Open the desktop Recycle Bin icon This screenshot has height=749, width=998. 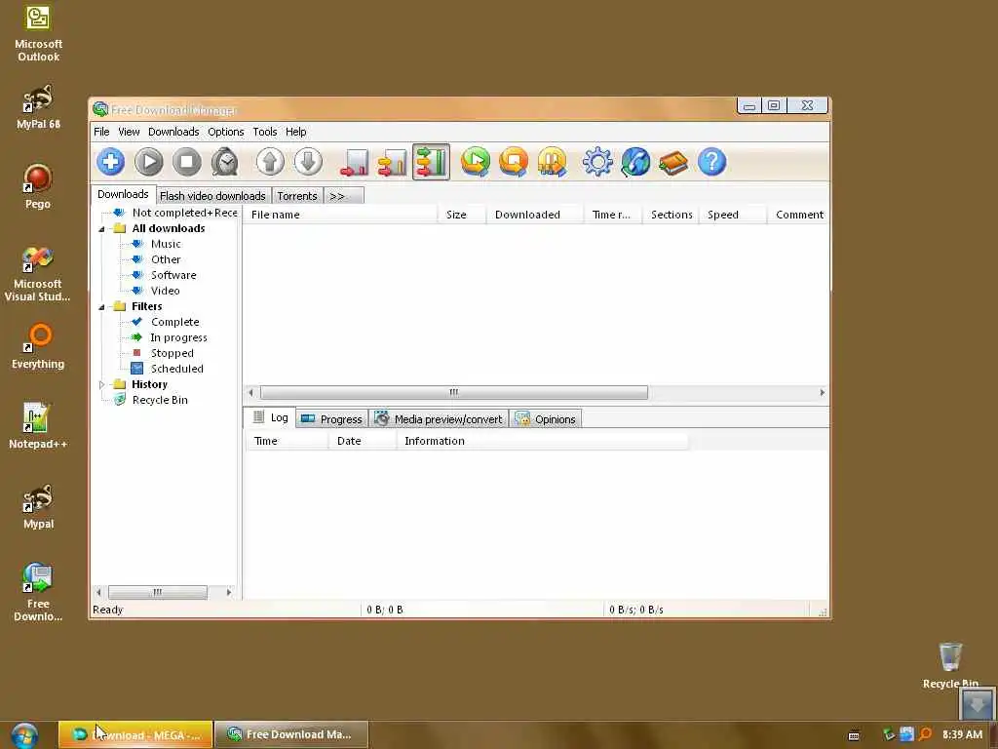point(950,665)
